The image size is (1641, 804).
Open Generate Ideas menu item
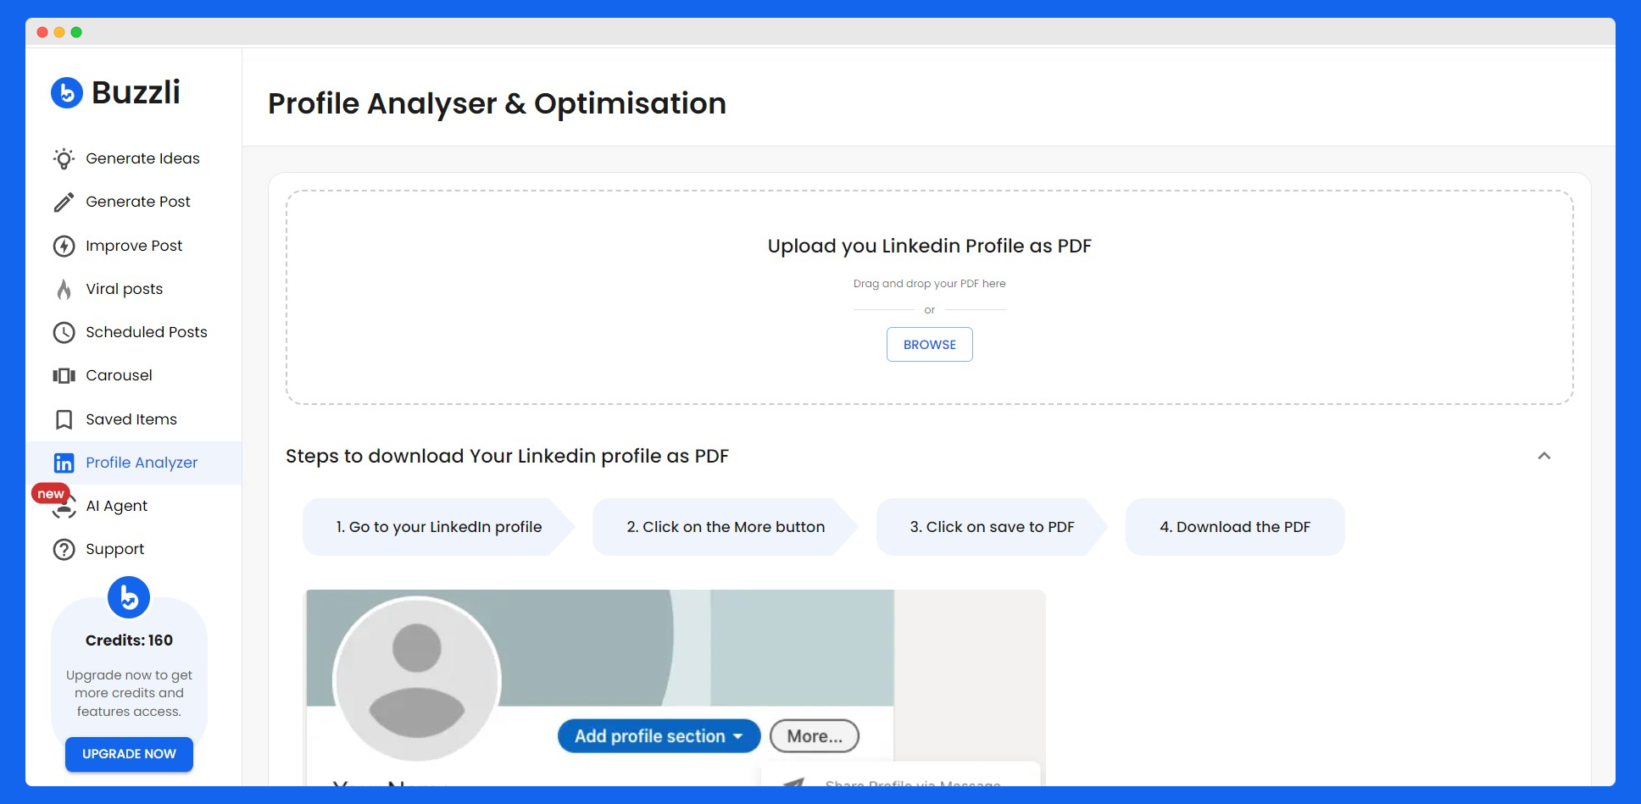[x=142, y=158]
